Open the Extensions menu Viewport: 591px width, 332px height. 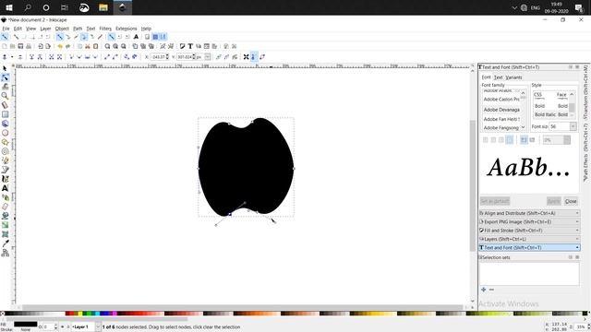[x=127, y=29]
